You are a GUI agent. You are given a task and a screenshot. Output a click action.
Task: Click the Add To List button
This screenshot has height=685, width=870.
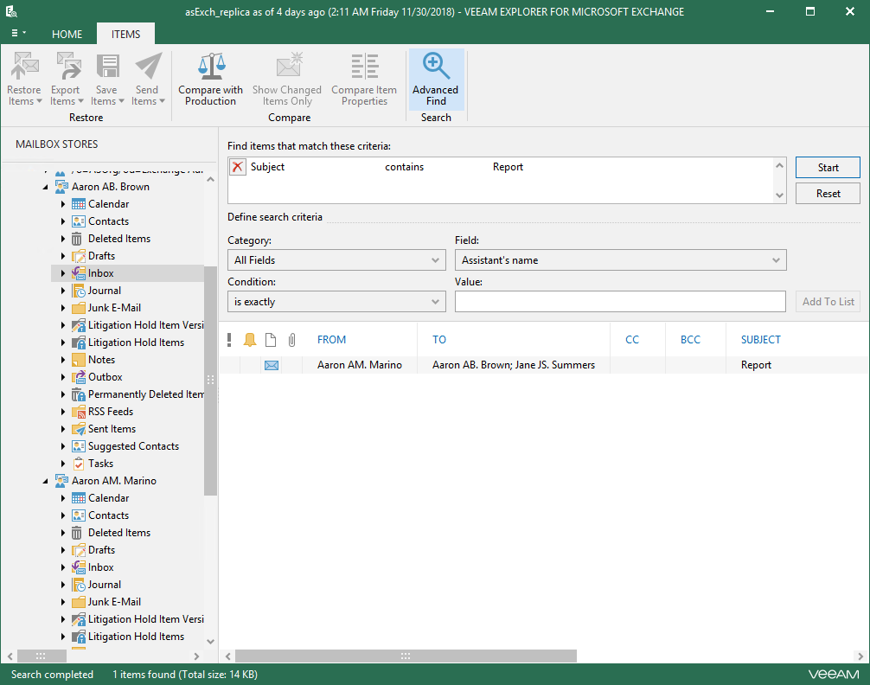pos(828,302)
